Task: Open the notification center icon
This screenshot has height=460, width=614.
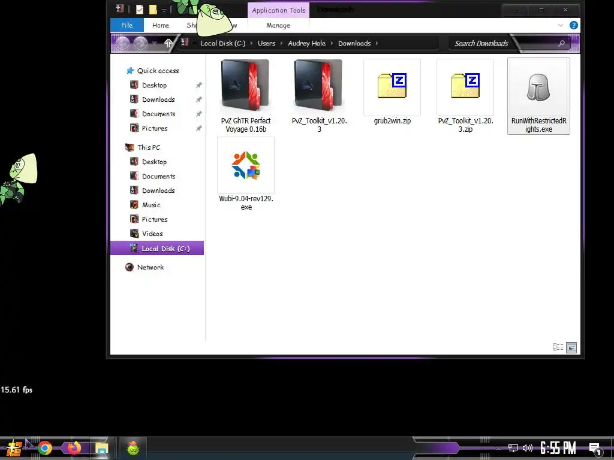Action: 595,449
